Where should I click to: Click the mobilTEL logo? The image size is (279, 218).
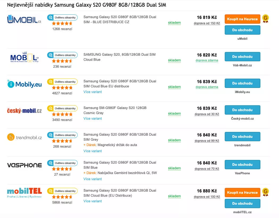pos(24,193)
